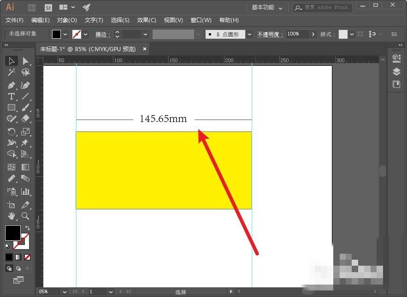Select the Selection tool (black arrow)
Image resolution: width=407 pixels, height=297 pixels.
click(x=12, y=61)
